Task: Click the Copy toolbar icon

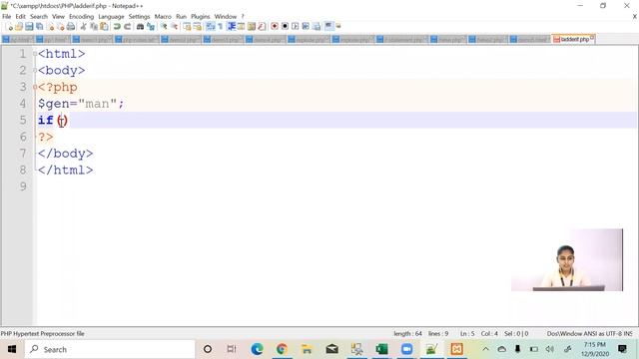Action: tap(94, 27)
